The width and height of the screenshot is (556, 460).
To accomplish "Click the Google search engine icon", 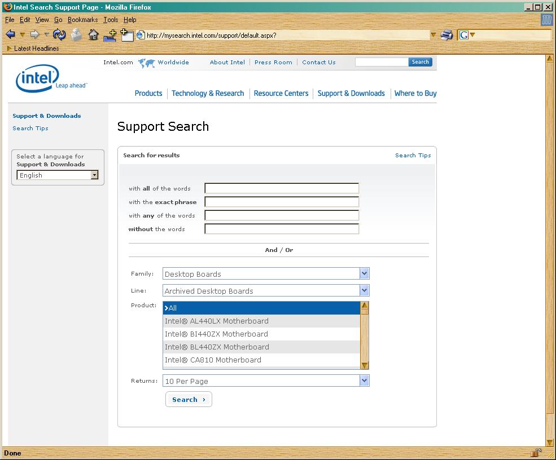I will (x=463, y=35).
